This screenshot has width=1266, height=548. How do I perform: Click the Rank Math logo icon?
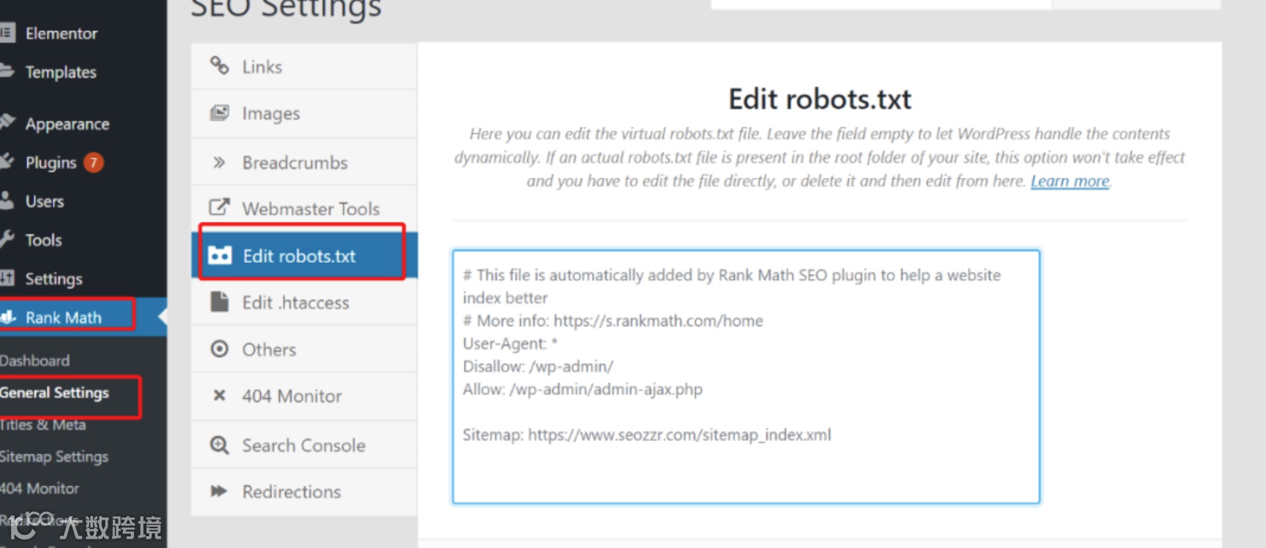pos(8,317)
